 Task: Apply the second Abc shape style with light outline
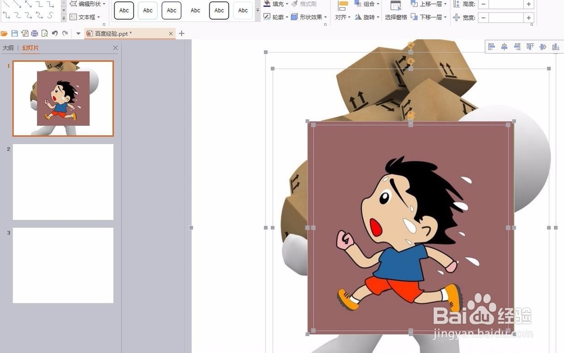point(148,10)
